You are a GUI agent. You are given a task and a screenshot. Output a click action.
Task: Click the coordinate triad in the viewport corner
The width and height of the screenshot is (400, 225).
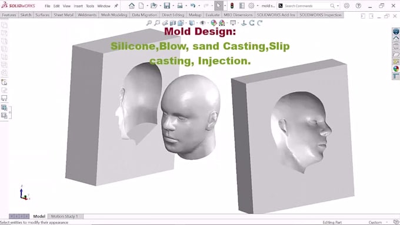click(x=24, y=193)
